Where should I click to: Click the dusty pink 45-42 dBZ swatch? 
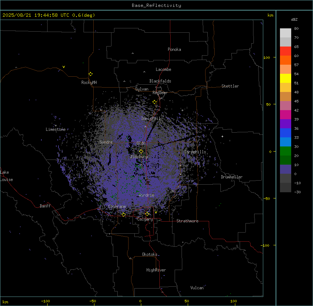(285, 106)
